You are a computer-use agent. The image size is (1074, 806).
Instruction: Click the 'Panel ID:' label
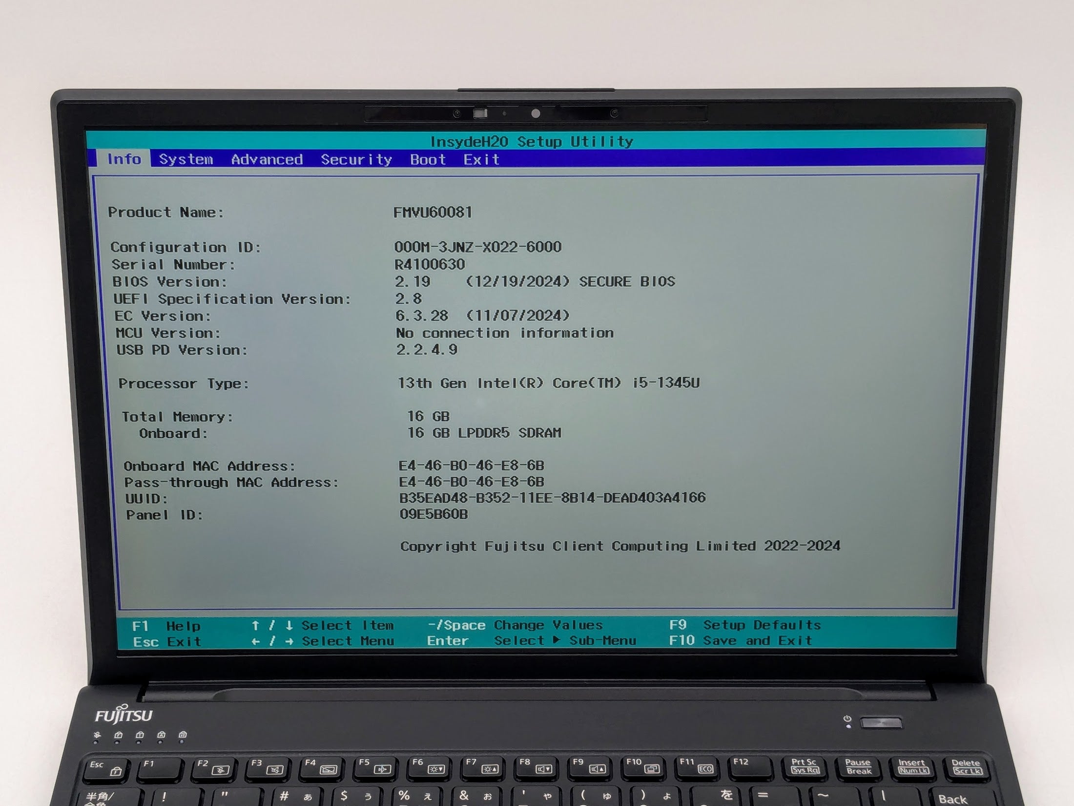point(165,515)
